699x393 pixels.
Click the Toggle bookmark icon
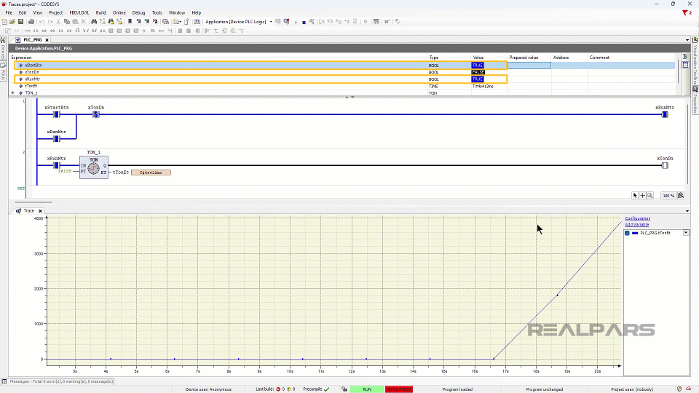coord(130,21)
